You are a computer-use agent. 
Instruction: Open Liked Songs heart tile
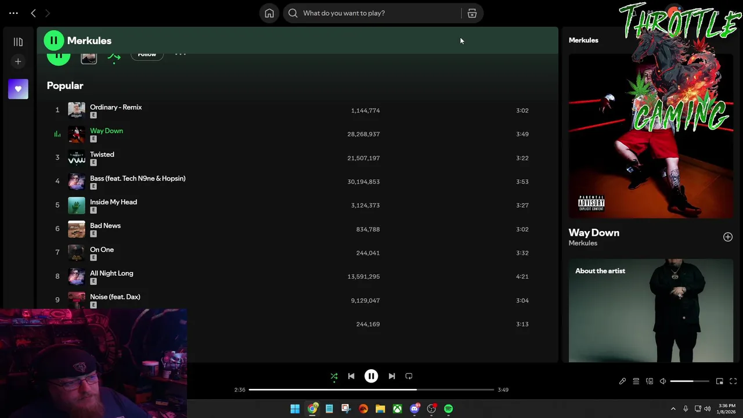[x=18, y=89]
